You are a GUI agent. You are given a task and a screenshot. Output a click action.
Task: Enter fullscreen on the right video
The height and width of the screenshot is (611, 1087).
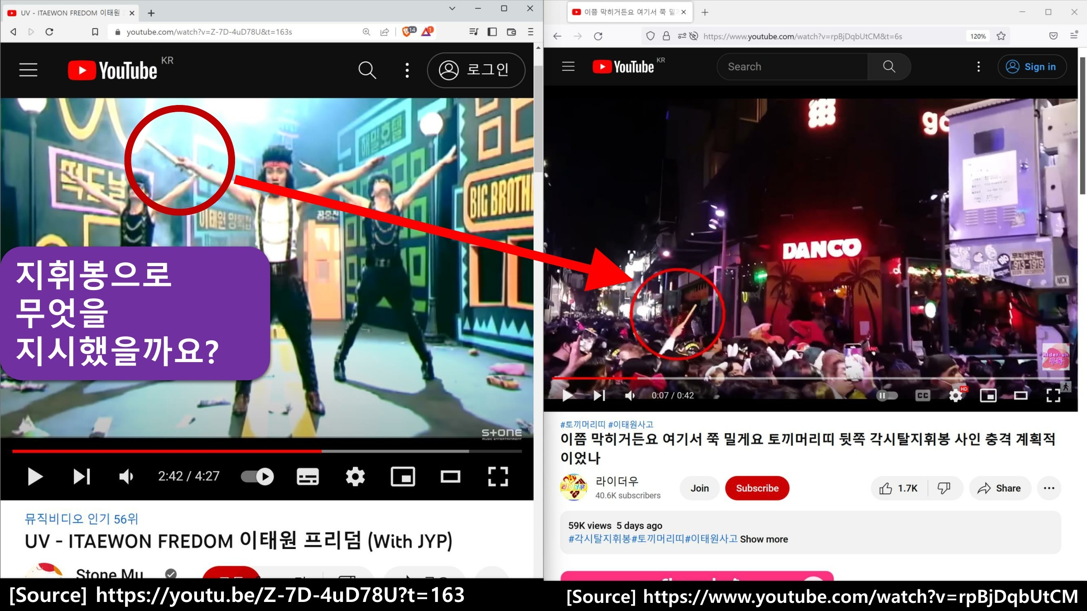pyautogui.click(x=1053, y=396)
